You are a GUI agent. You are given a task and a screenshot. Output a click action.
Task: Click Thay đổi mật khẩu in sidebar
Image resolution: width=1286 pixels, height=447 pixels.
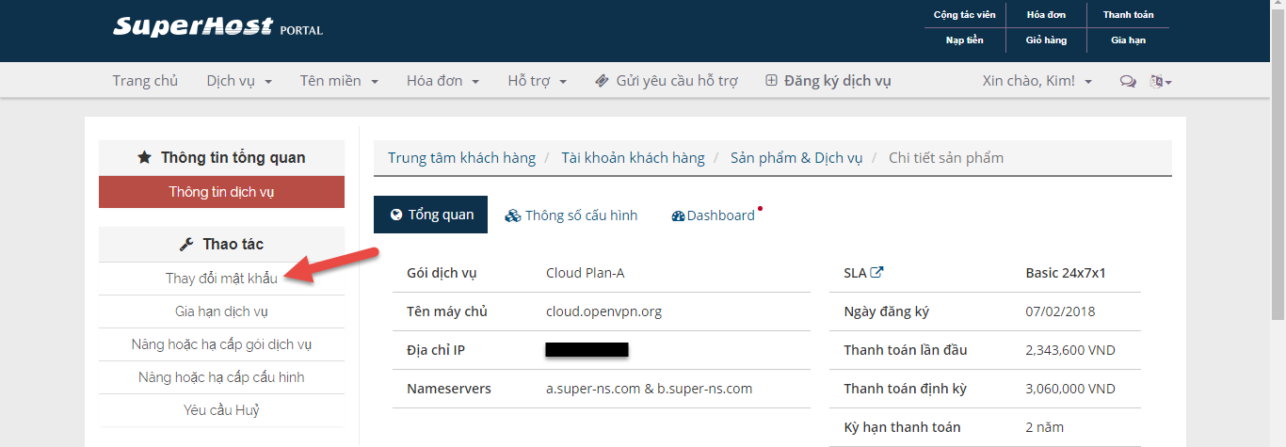221,279
